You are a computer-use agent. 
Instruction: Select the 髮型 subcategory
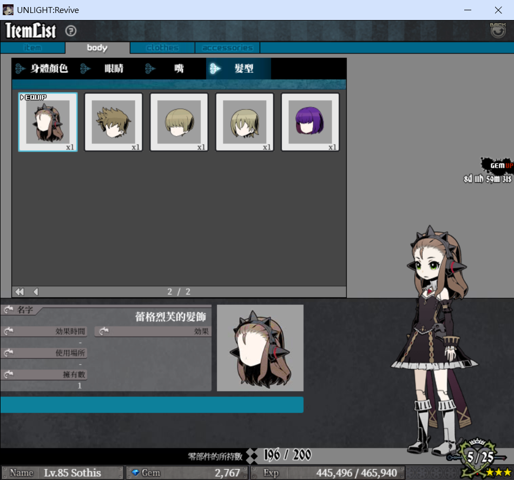coord(239,69)
